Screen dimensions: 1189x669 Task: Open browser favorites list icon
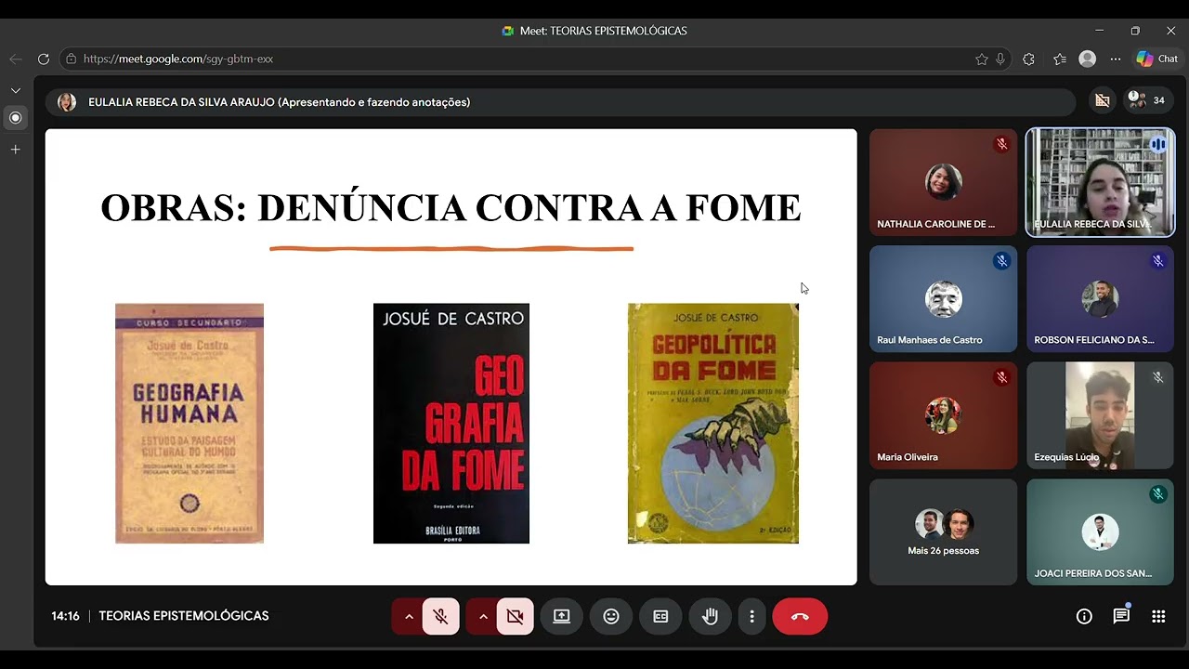click(x=1060, y=59)
